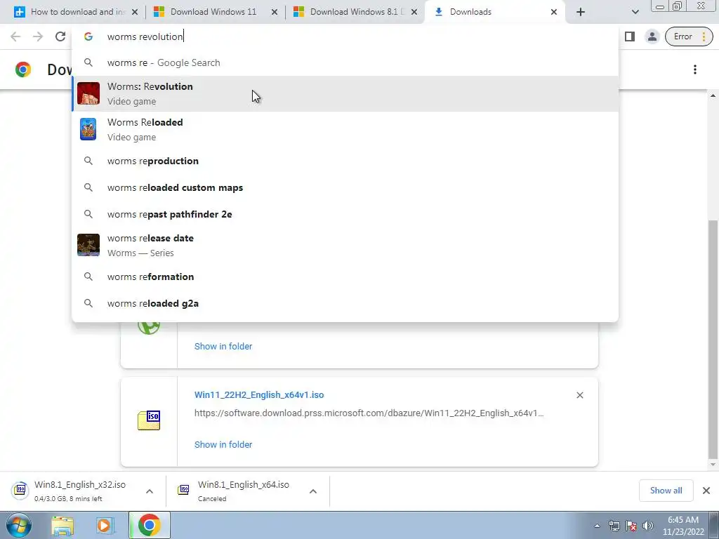
Task: Expand options for Win8.1_English_x64.iso download
Action: pos(313,491)
